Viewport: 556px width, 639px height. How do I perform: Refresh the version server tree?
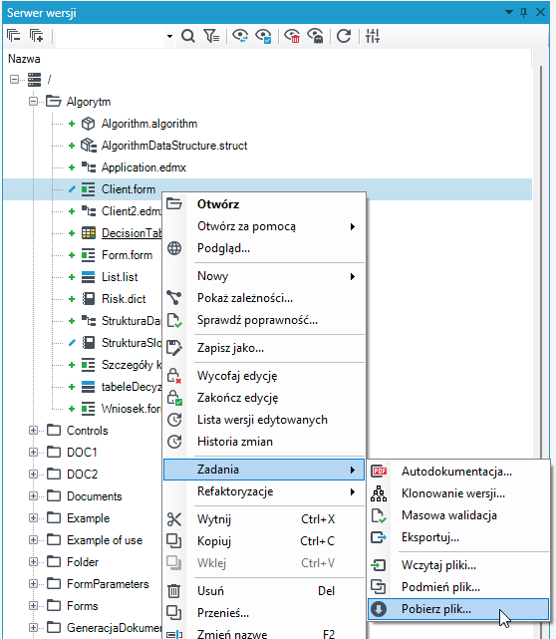pos(344,36)
